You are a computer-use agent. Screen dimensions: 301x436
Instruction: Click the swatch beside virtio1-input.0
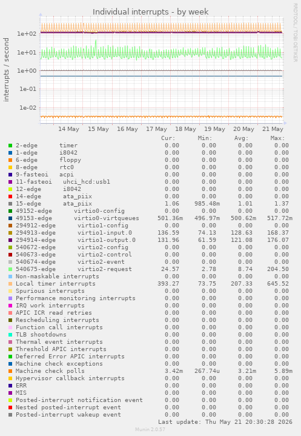(10, 233)
